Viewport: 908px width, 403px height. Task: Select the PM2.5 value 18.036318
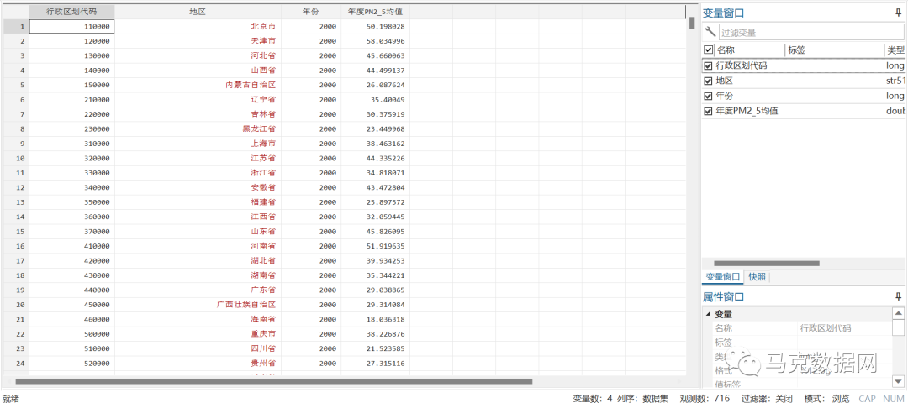click(x=376, y=319)
